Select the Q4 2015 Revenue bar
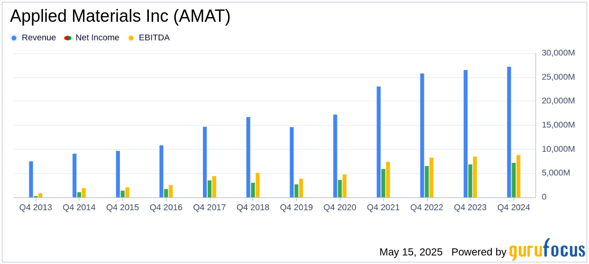The height and width of the screenshot is (264, 589). [118, 174]
